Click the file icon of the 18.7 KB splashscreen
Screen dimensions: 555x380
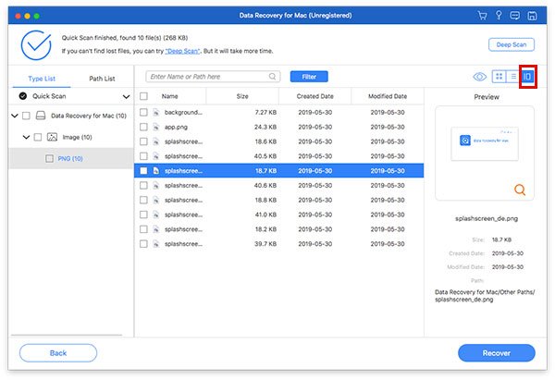pos(155,171)
